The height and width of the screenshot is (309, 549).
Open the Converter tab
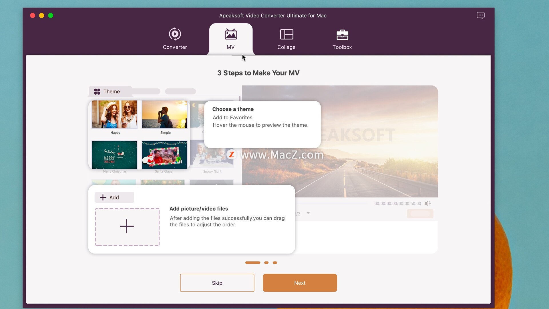tap(175, 39)
